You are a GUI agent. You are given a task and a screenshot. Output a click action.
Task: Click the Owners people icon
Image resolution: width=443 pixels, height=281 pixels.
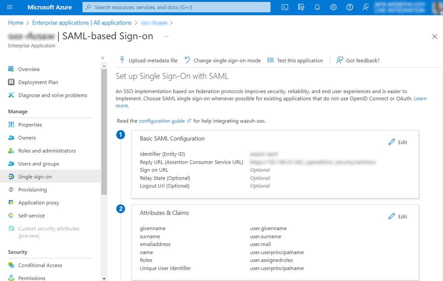coord(11,137)
